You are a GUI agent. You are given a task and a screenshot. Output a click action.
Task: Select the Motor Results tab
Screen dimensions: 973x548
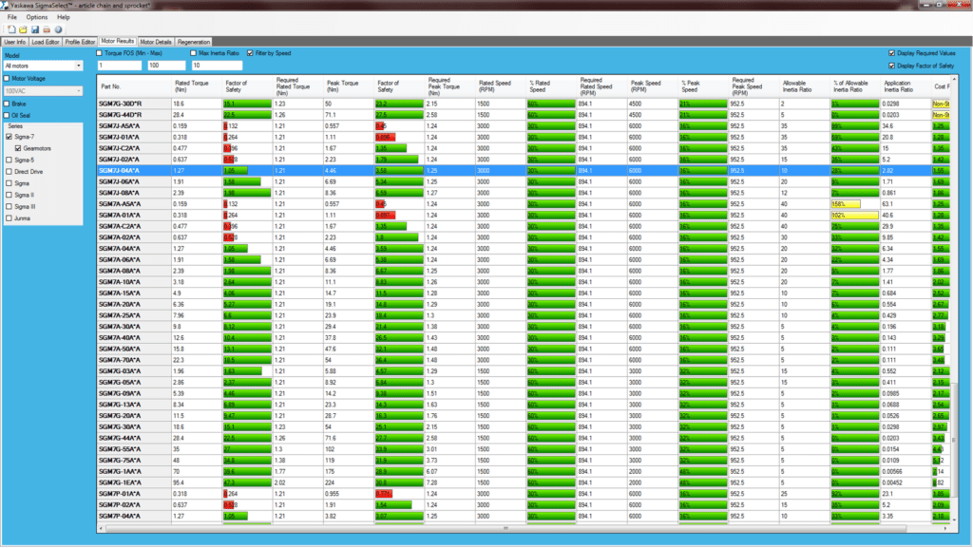pos(117,42)
